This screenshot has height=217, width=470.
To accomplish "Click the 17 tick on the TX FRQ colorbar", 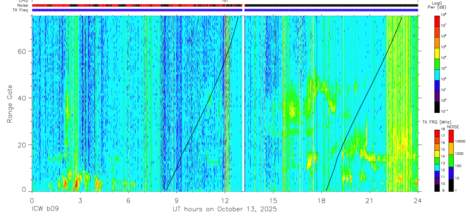I will 443,136.
